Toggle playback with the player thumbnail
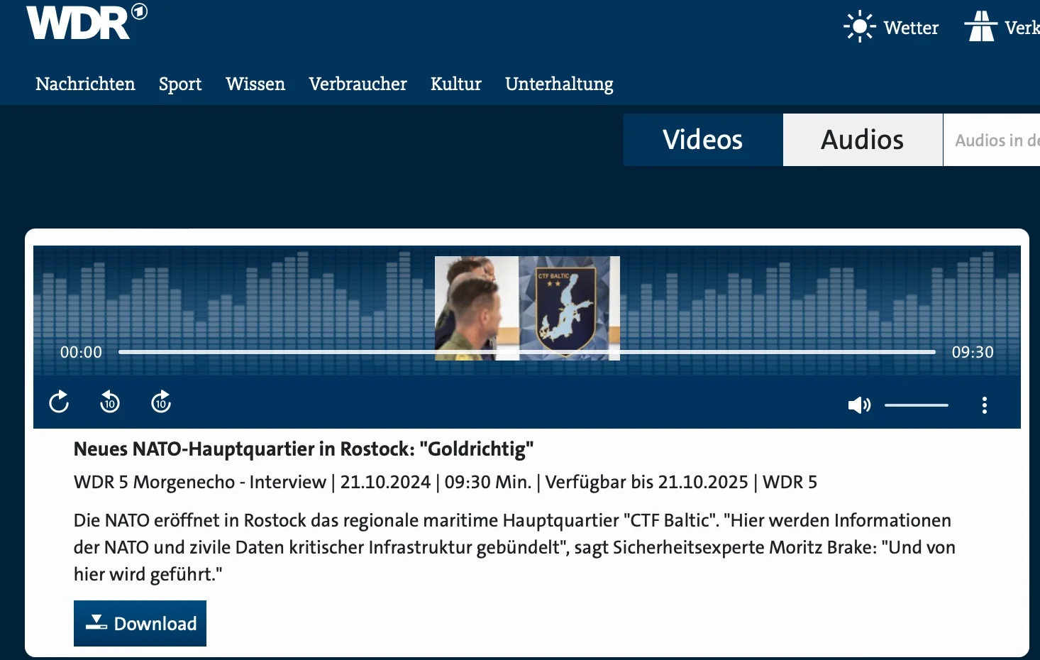This screenshot has height=660, width=1040. (x=527, y=308)
